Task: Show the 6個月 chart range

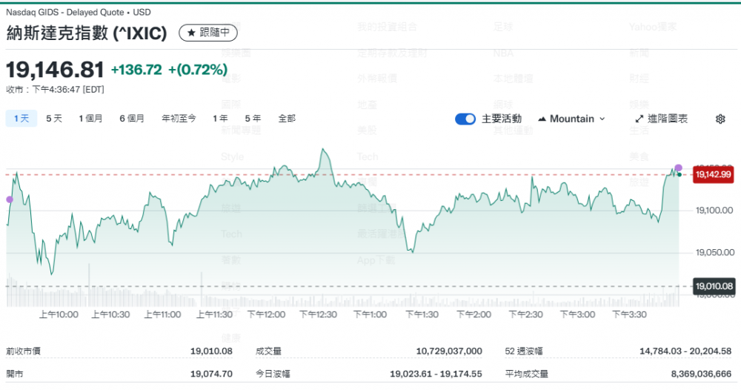Action: (132, 118)
